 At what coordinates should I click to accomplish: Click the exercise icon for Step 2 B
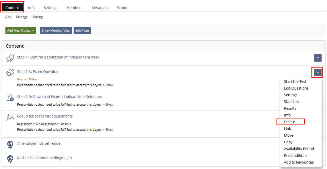[x=10, y=98]
